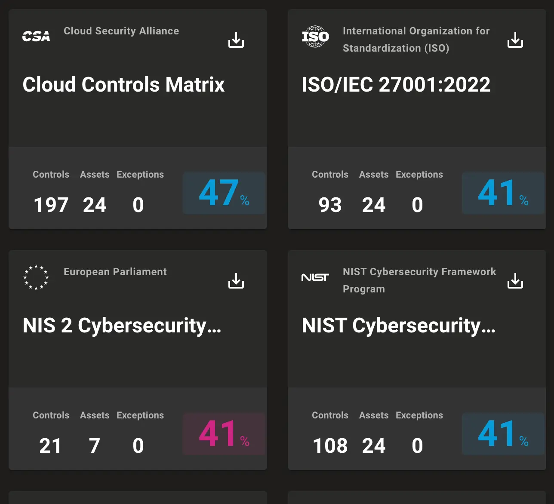
Task: Download the NIST Cybersecurity Framework report
Action: tap(515, 281)
